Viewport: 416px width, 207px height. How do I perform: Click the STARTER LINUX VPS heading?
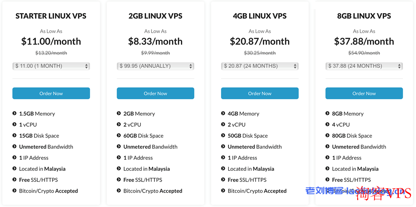(51, 16)
